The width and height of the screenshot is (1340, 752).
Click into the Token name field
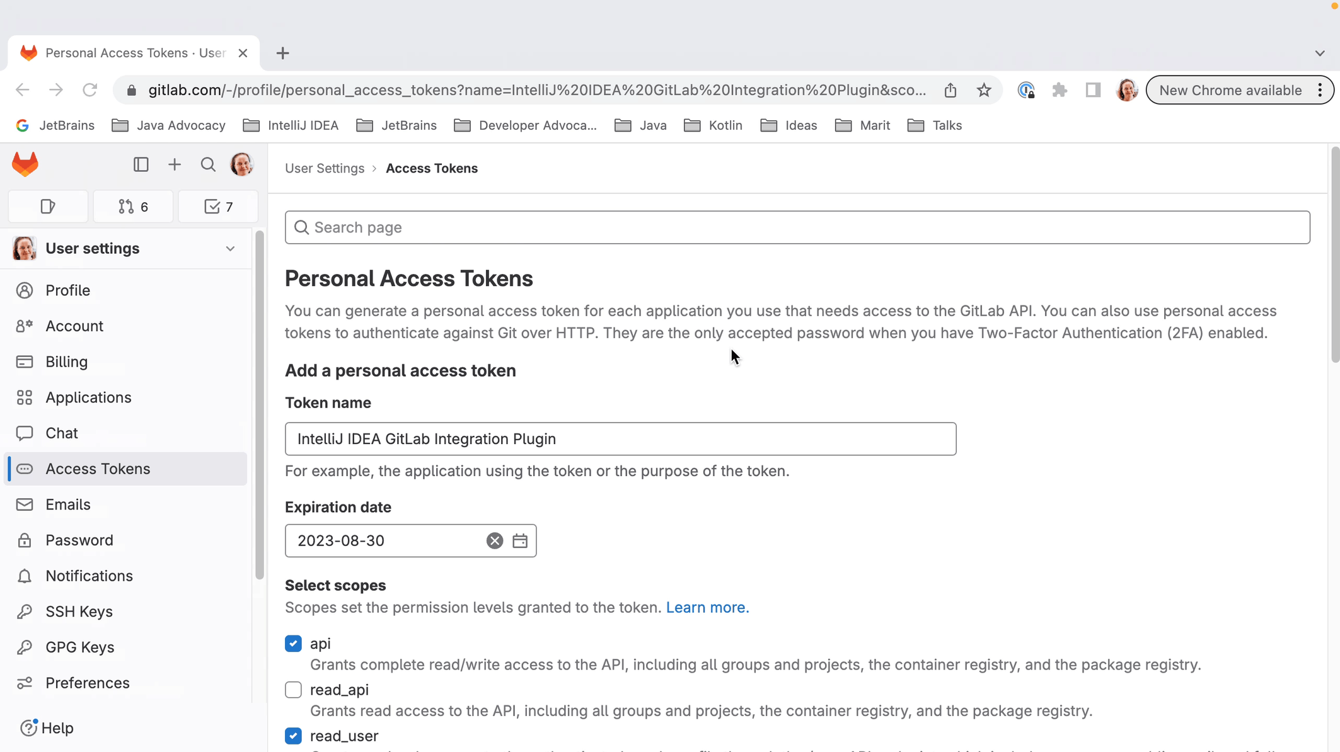620,439
